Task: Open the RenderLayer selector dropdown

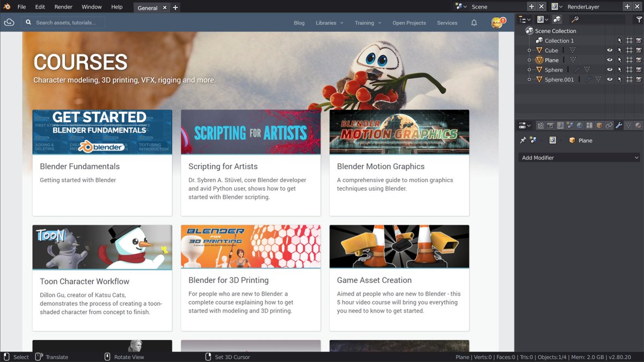Action: click(x=556, y=6)
